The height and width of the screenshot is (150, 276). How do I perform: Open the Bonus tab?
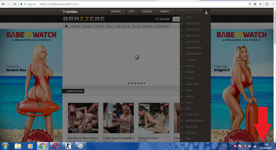tap(110, 26)
